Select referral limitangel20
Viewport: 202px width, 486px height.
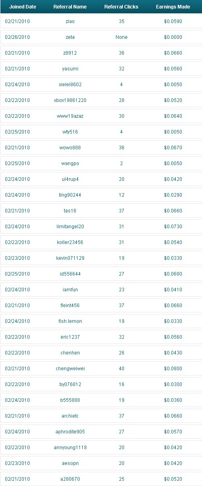[x=70, y=226]
